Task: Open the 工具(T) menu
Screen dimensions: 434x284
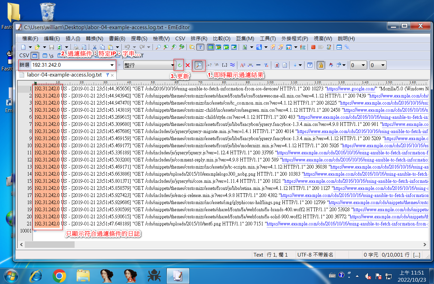Action: tap(268, 39)
